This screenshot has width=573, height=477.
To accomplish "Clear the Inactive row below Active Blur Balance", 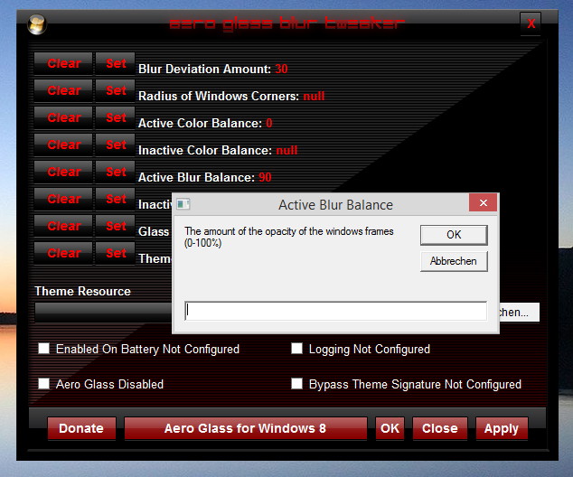I will [63, 199].
